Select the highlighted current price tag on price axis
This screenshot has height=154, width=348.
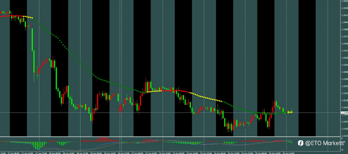coord(345,113)
